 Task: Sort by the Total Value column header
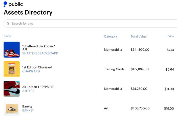click(x=139, y=36)
